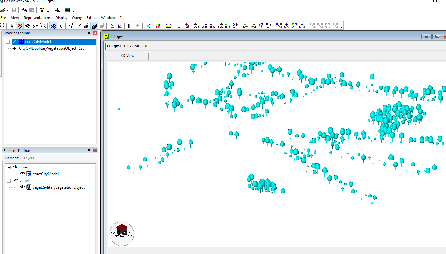This screenshot has height=254, width=446.
Task: Switch to the Layers tab
Action: tap(29, 158)
